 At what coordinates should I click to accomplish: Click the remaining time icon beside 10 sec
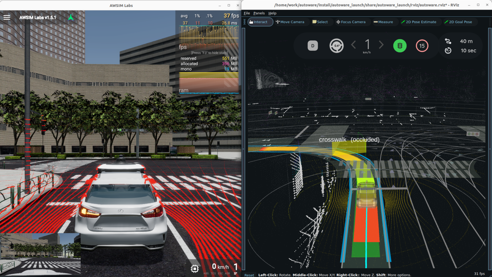pyautogui.click(x=448, y=51)
